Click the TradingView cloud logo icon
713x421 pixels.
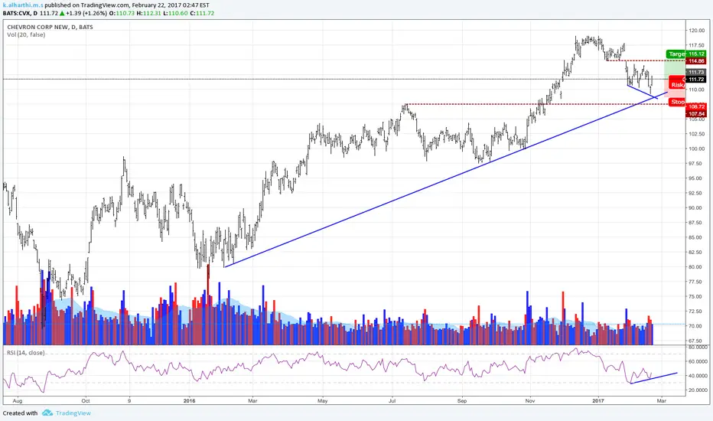tap(47, 413)
